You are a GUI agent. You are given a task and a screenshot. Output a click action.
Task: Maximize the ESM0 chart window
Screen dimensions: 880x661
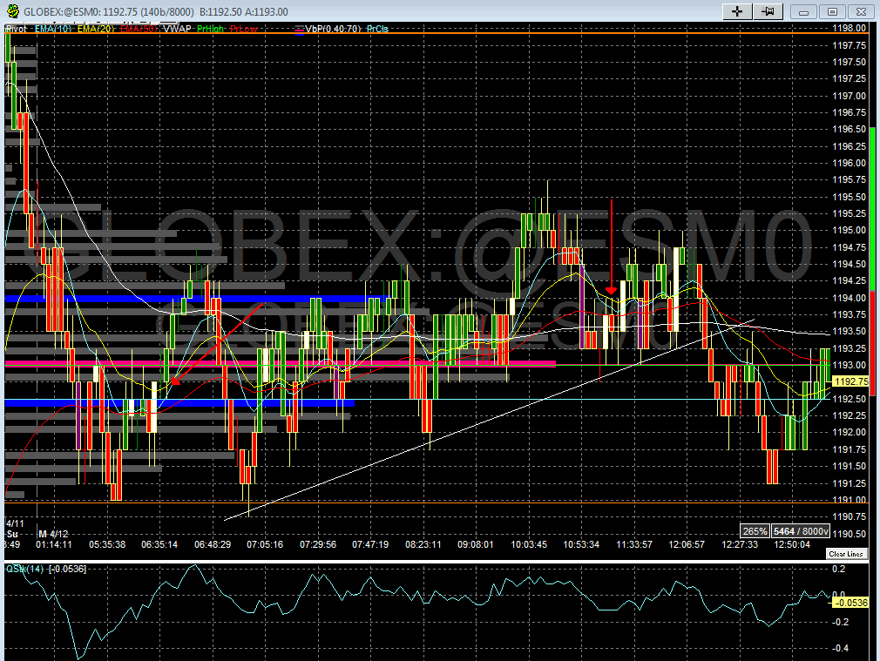[832, 11]
